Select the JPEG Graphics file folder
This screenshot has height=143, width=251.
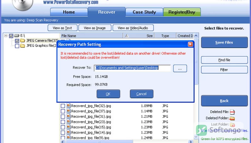[41, 45]
